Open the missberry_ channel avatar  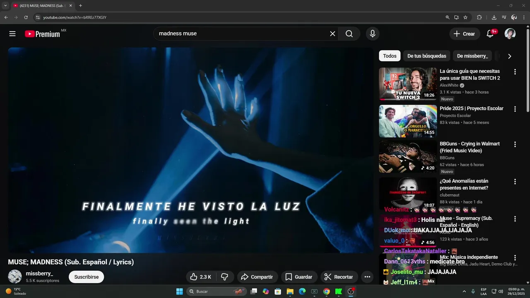click(15, 276)
